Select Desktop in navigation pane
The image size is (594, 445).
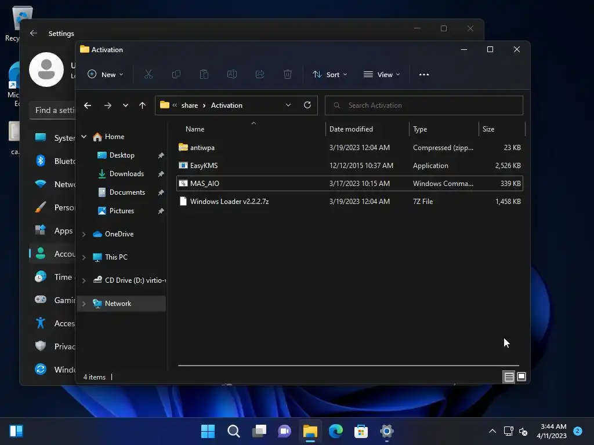(x=121, y=155)
